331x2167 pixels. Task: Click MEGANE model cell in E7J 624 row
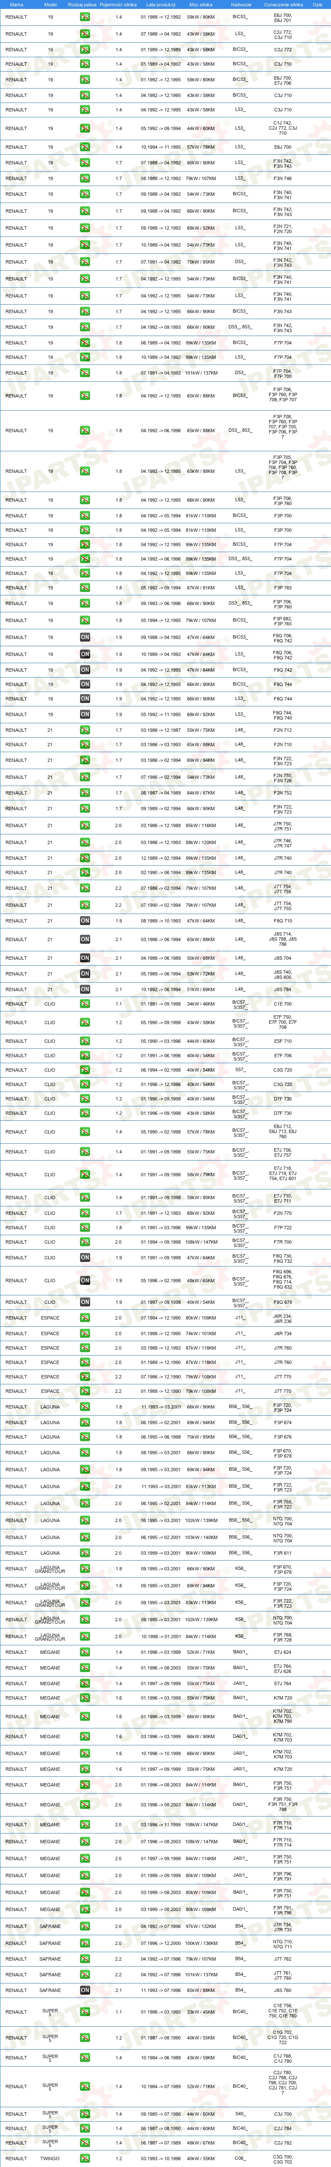coord(50,1652)
